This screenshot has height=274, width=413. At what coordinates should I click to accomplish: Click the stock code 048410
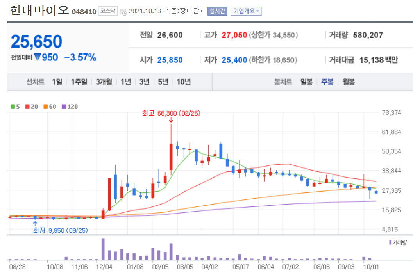click(x=84, y=12)
